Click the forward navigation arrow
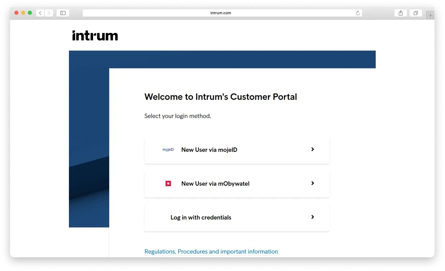 pos(49,13)
